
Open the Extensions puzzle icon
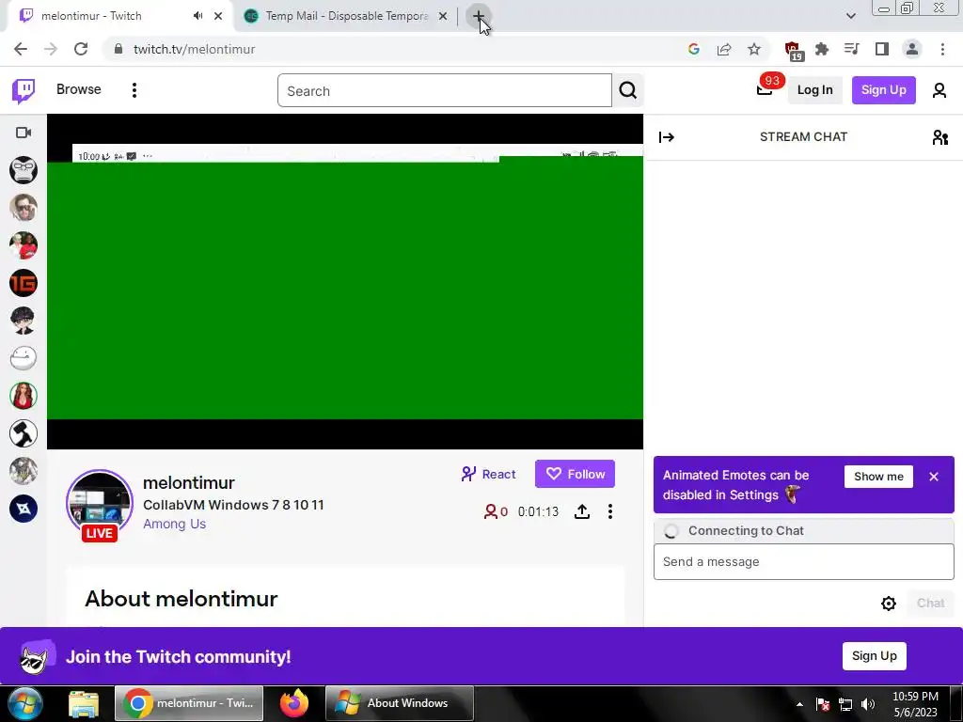(822, 49)
